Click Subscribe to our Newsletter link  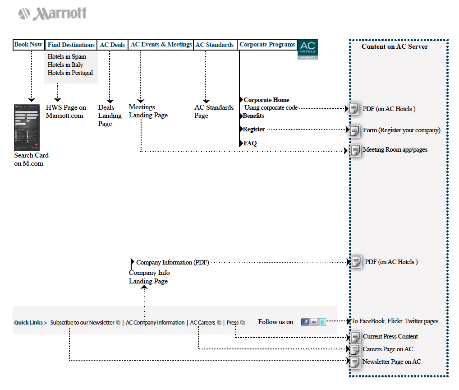click(82, 323)
